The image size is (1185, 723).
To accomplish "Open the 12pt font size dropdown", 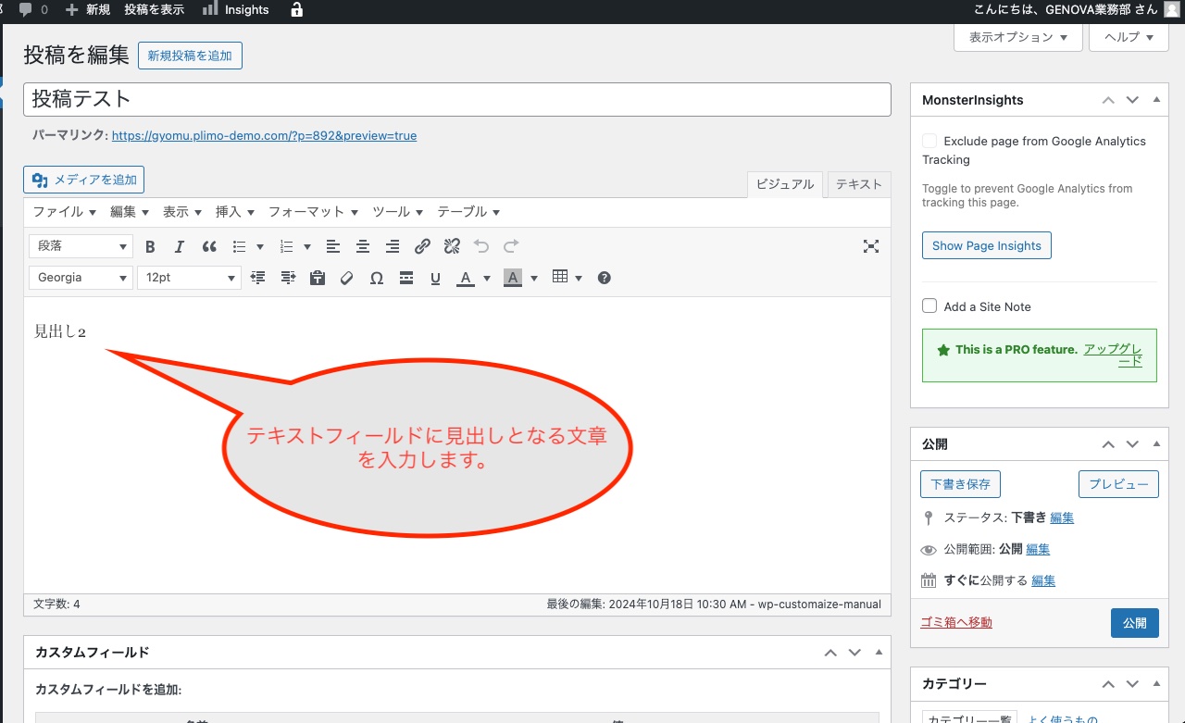I will 189,278.
